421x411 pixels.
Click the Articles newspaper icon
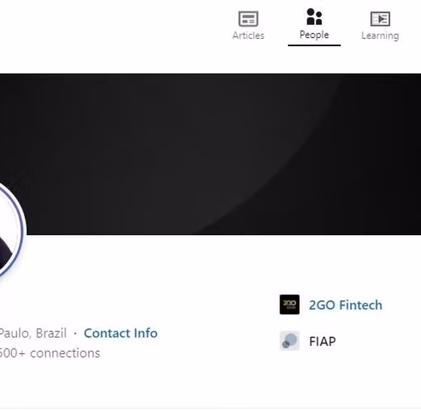pos(248,18)
